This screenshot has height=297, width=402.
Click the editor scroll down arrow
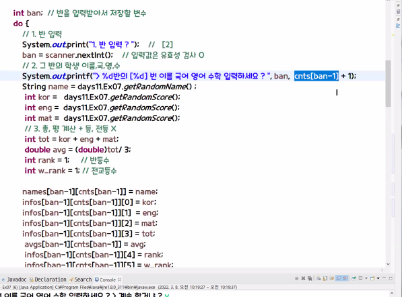(388, 264)
